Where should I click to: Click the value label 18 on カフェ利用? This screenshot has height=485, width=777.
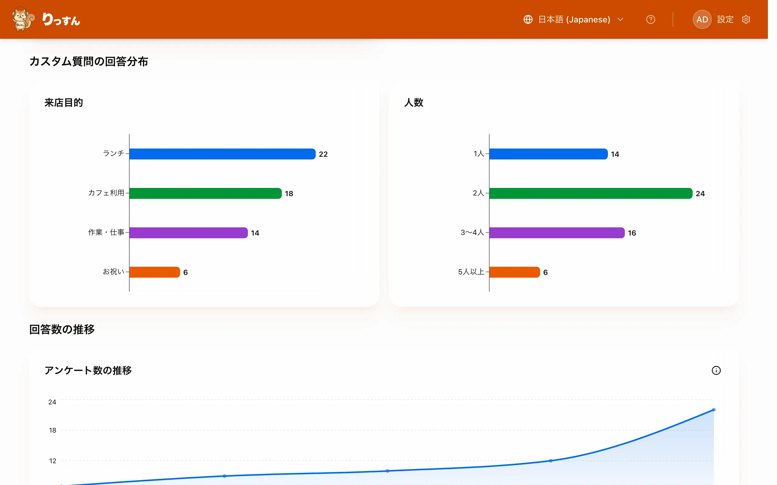click(289, 194)
